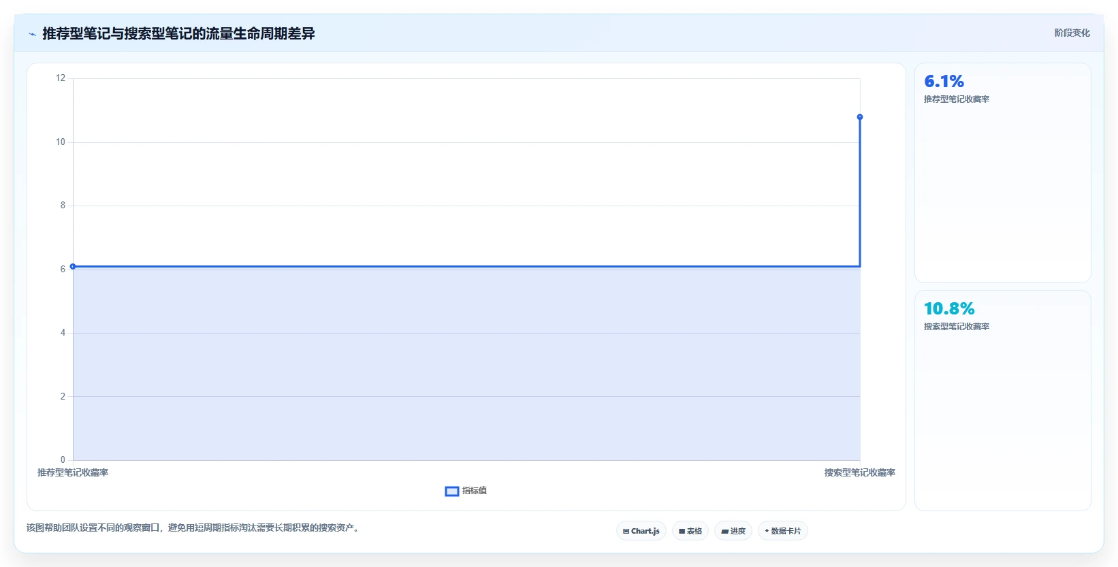The width and height of the screenshot is (1118, 567).
Task: Click the x-axis label 搜索型笔记收藏率
Action: 860,472
